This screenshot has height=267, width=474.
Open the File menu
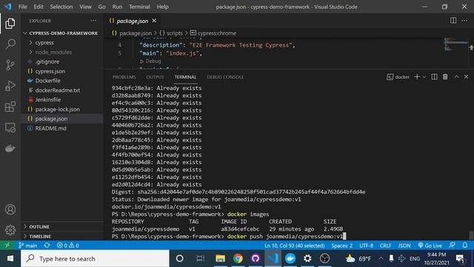(x=23, y=7)
